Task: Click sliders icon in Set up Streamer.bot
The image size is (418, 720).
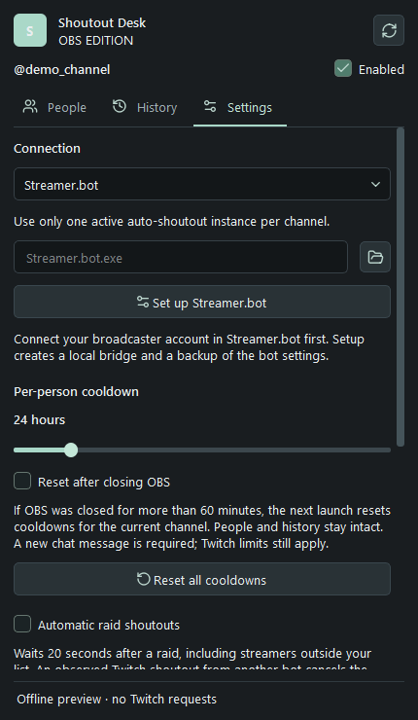Action: pyautogui.click(x=143, y=303)
